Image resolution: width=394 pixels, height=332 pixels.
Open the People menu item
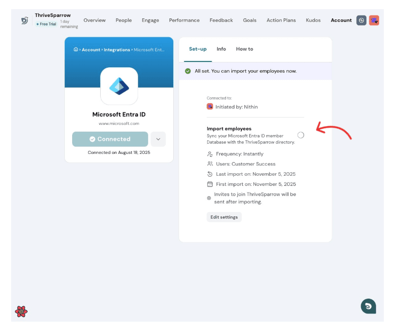coord(123,20)
